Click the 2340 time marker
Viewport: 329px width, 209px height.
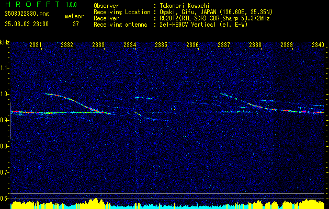(x=318, y=44)
